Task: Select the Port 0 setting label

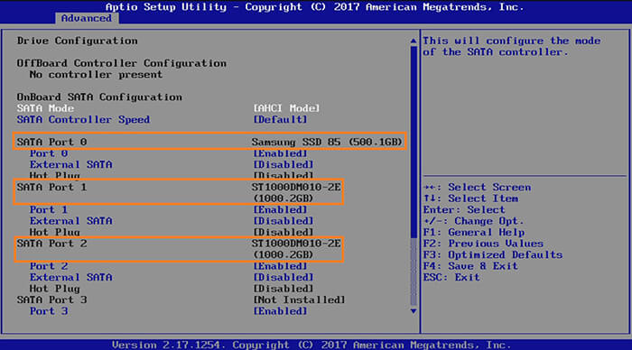Action: click(x=49, y=153)
